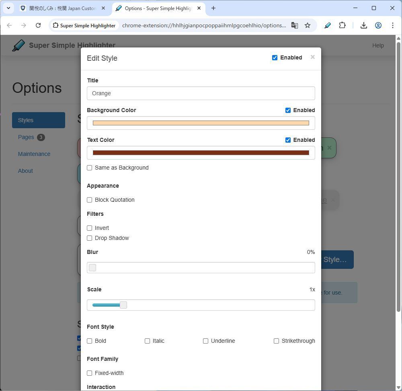This screenshot has width=402, height=391.
Task: Check the Italic font style
Action: 148,341
